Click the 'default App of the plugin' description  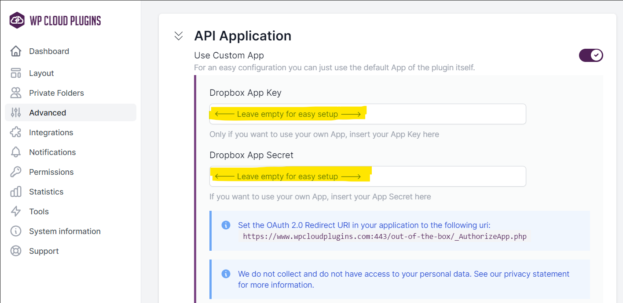click(334, 68)
